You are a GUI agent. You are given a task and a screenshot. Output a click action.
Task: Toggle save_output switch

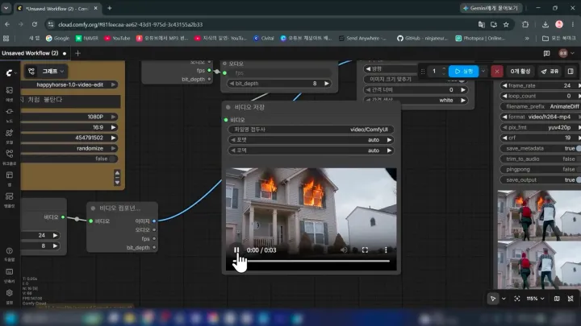click(579, 180)
